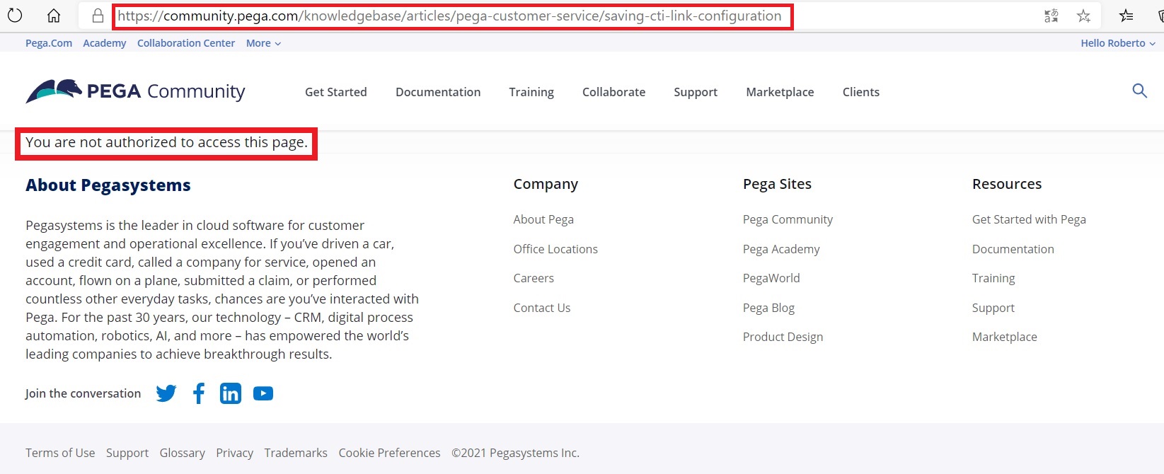Click the not authorized message text
The image size is (1164, 474).
pos(166,142)
